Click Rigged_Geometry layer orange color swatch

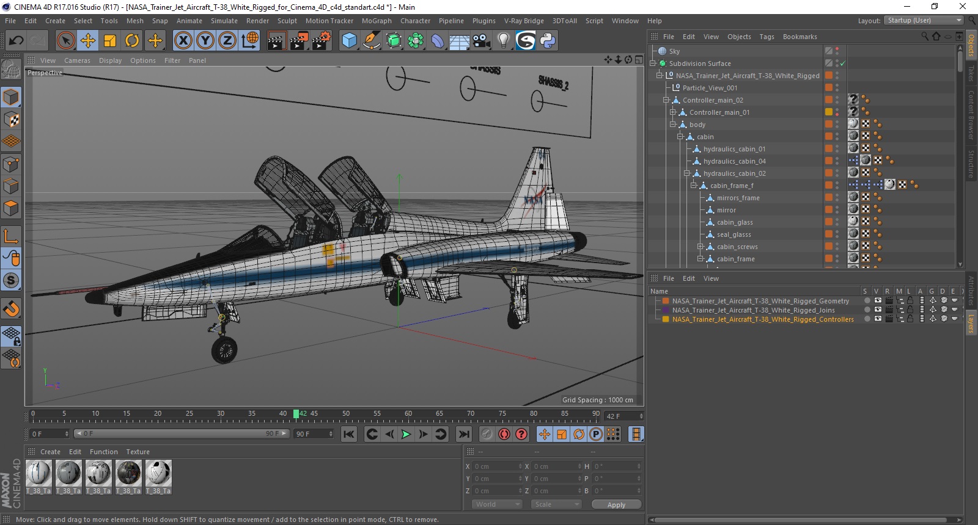[x=666, y=301]
